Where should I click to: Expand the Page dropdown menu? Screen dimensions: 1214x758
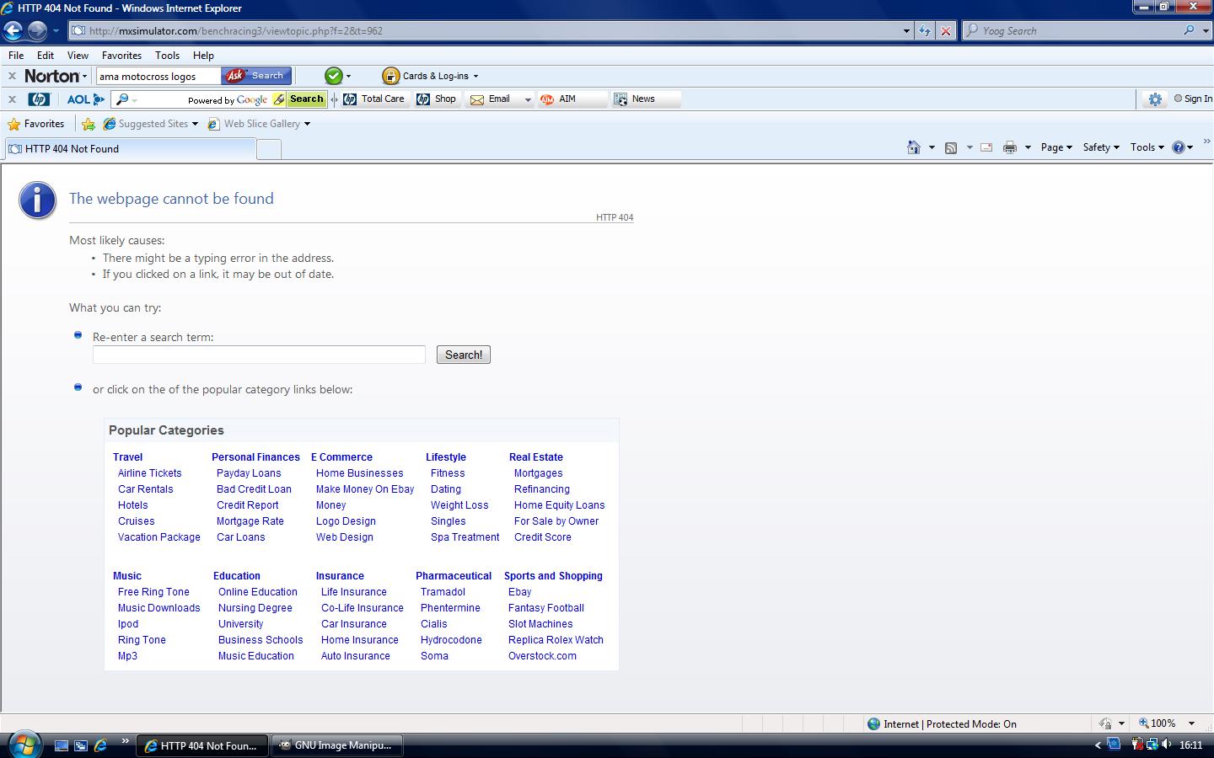1056,147
